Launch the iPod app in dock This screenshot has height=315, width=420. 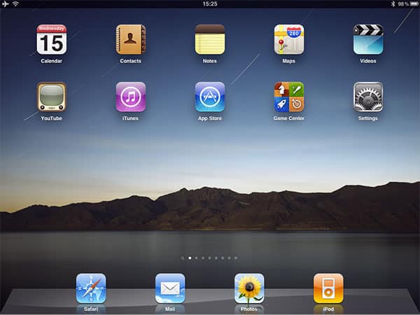coord(328,288)
